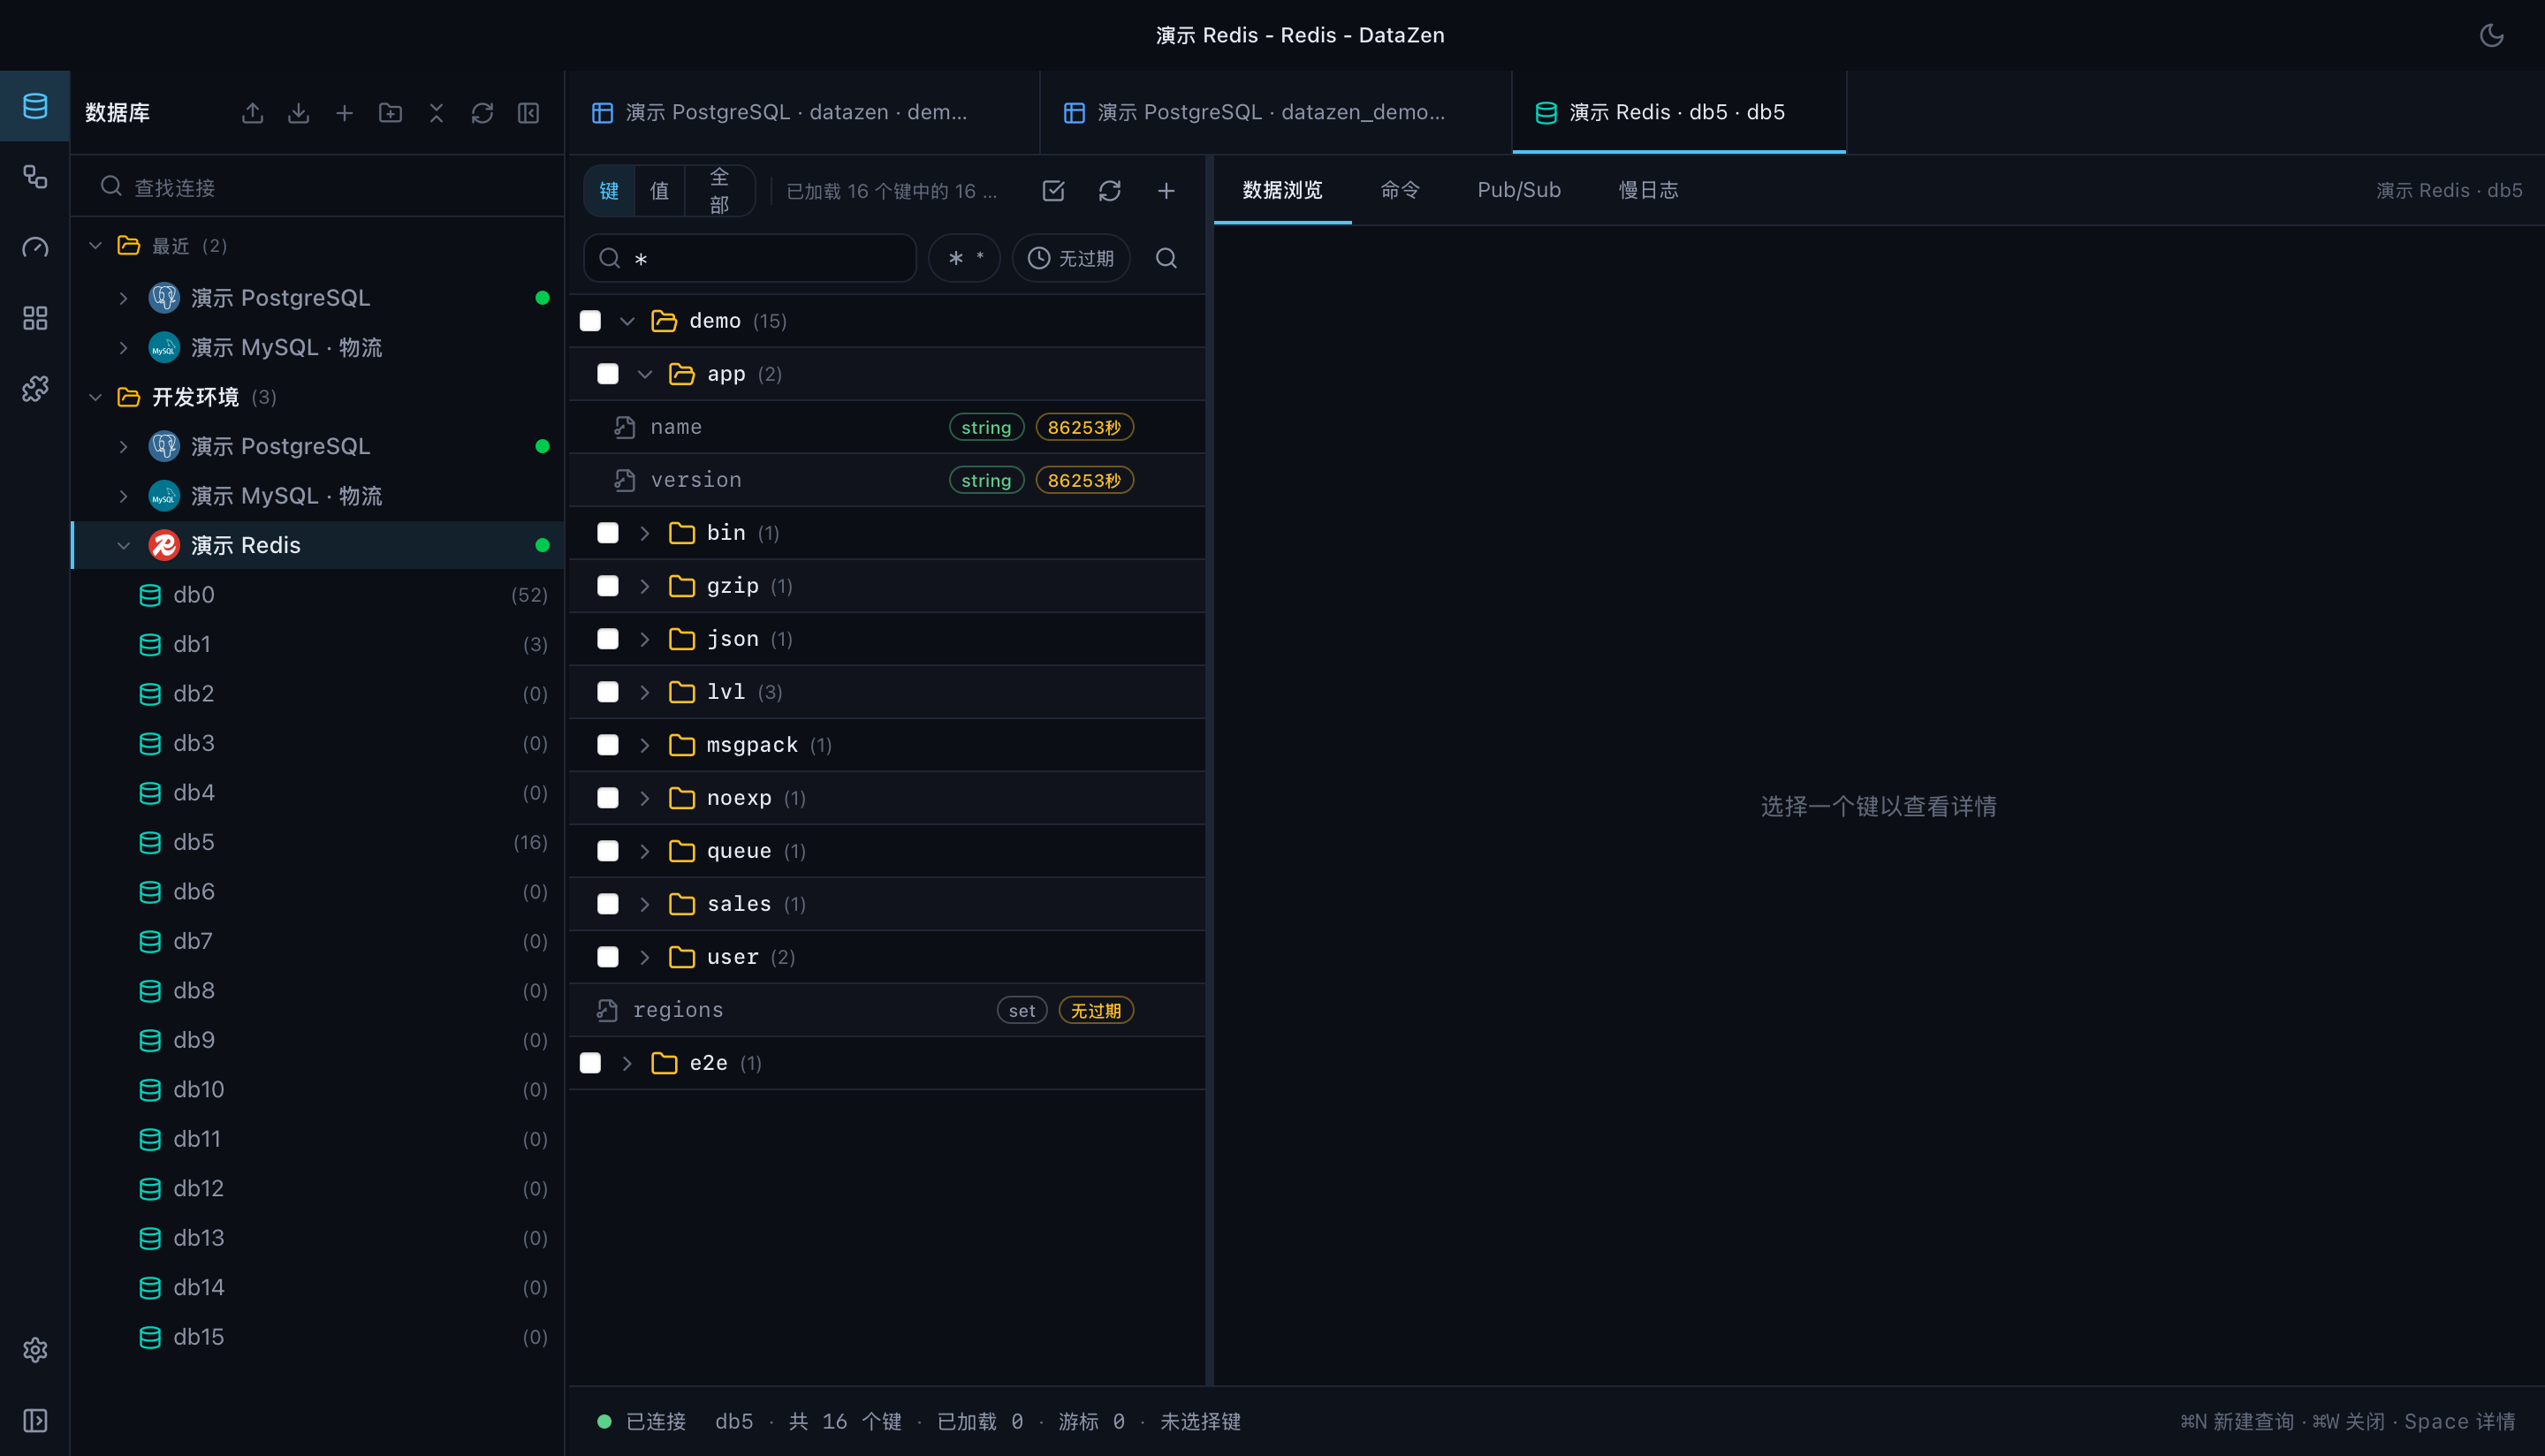This screenshot has width=2545, height=1456.
Task: Collapse the 最近 group chevron
Action: (96, 246)
